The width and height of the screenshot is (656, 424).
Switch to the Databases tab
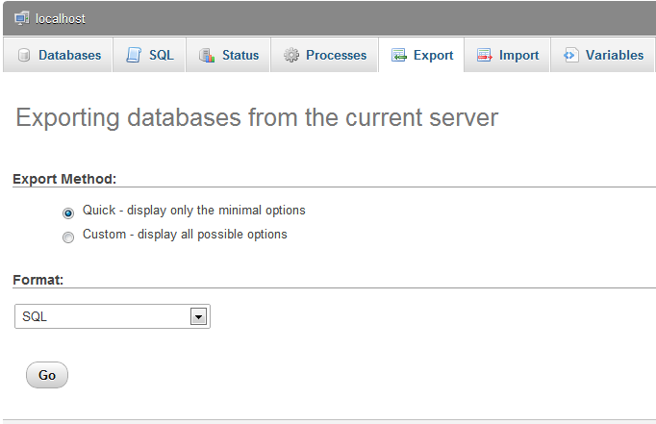(58, 55)
